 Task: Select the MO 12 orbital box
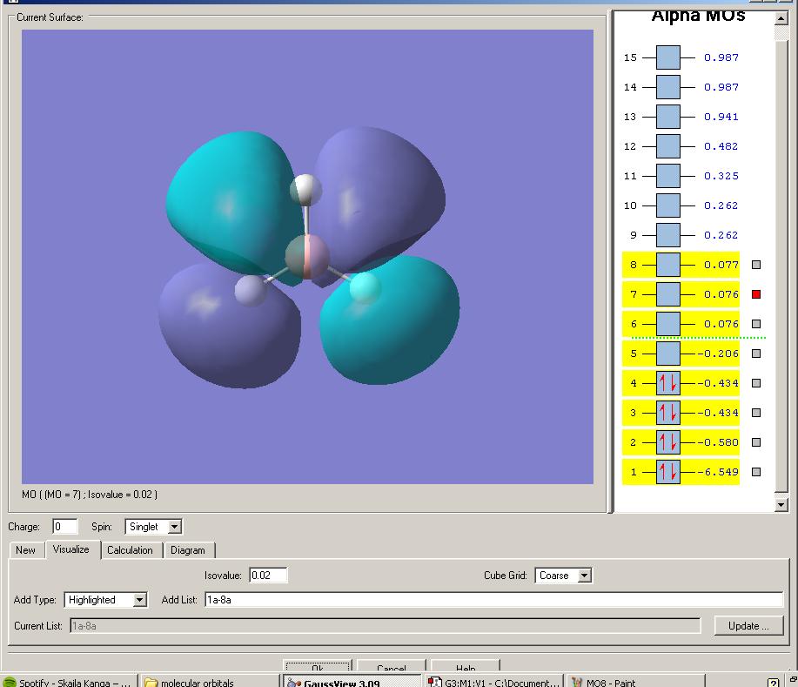667,146
